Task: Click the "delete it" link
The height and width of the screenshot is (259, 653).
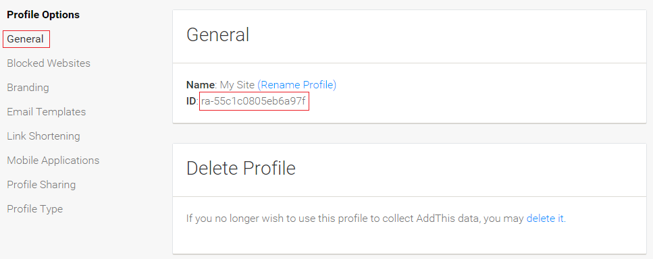Action: (545, 219)
